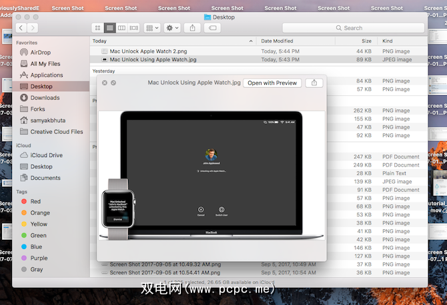Expand the Quick Look preview to full screen
Image resolution: width=447 pixels, height=305 pixels.
pyautogui.click(x=113, y=83)
